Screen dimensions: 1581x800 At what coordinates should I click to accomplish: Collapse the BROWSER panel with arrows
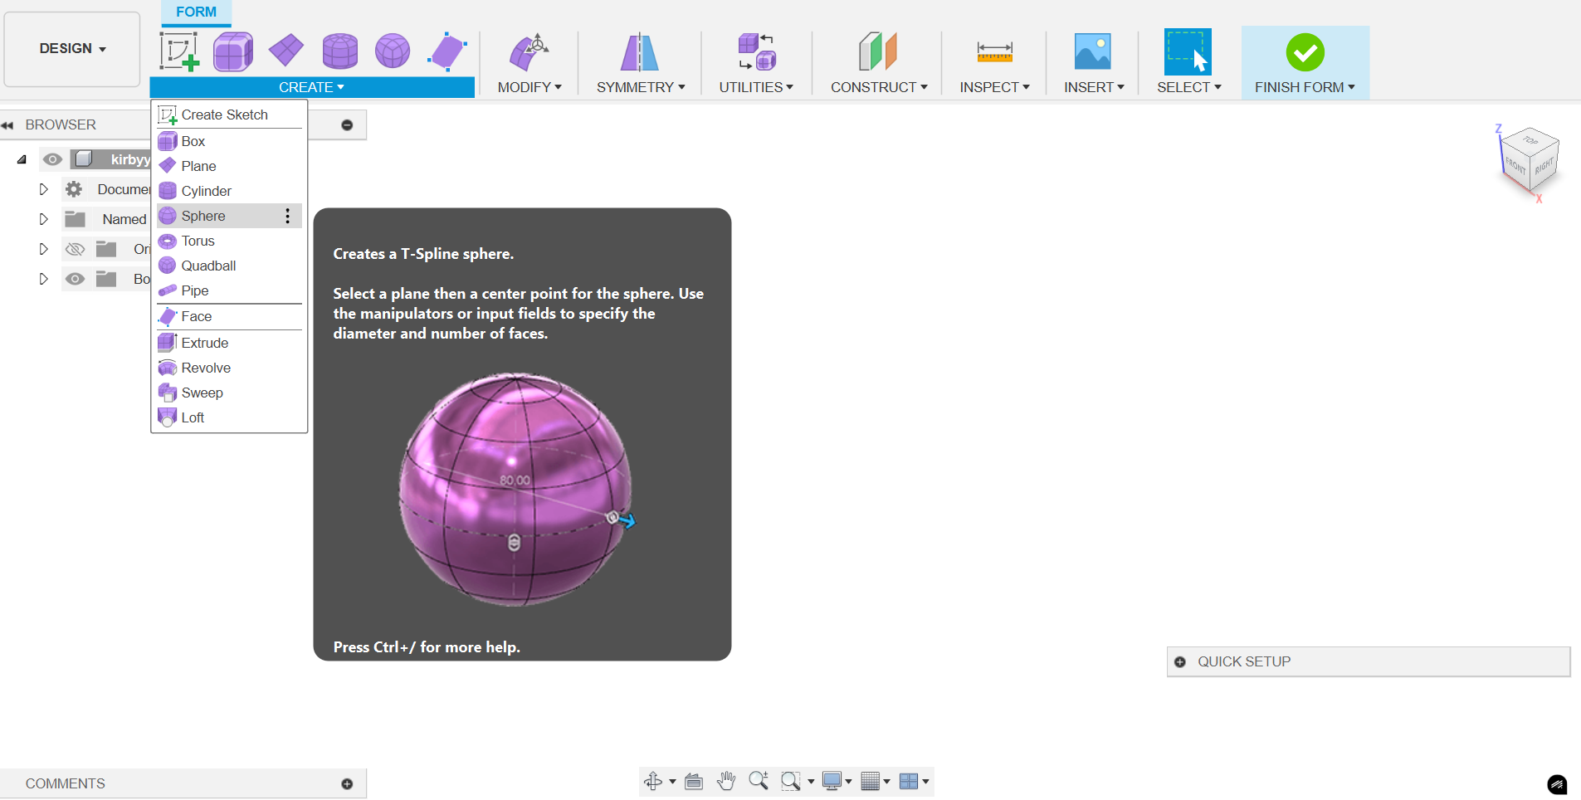(7, 125)
